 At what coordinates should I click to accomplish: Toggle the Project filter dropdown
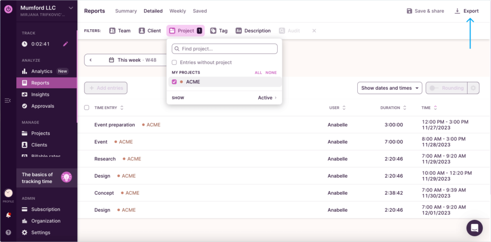(x=186, y=31)
